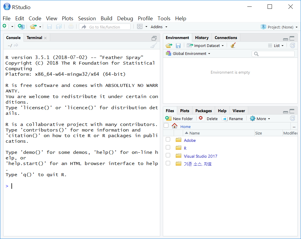Refresh the Files pane listing
This screenshot has height=239, width=301.
292,118
